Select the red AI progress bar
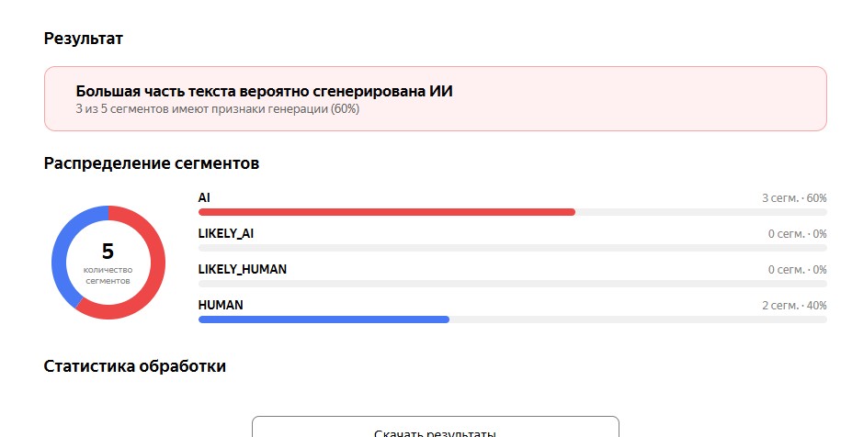The width and height of the screenshot is (852, 437). [387, 212]
